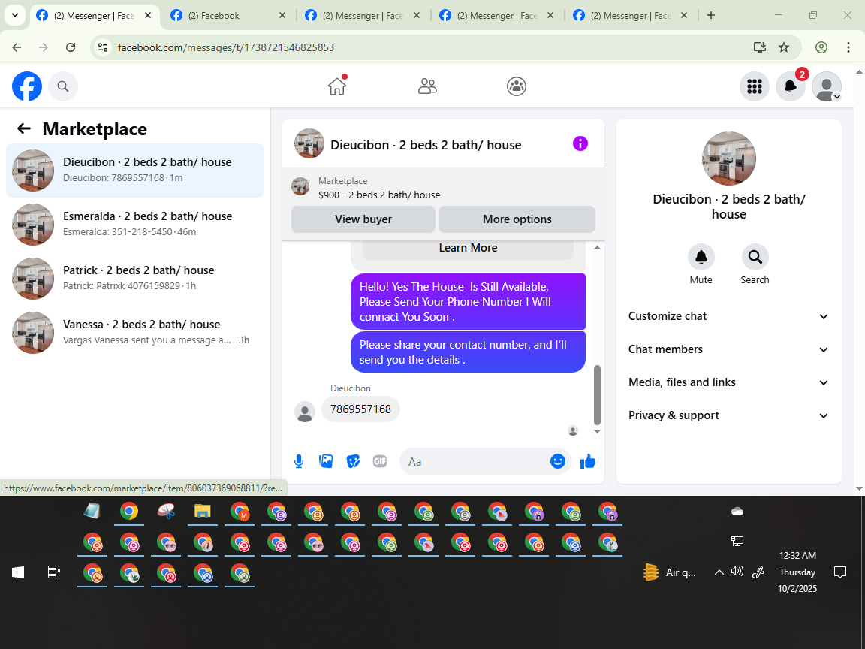
Task: Open the Friends icon in top bar
Action: 427,86
